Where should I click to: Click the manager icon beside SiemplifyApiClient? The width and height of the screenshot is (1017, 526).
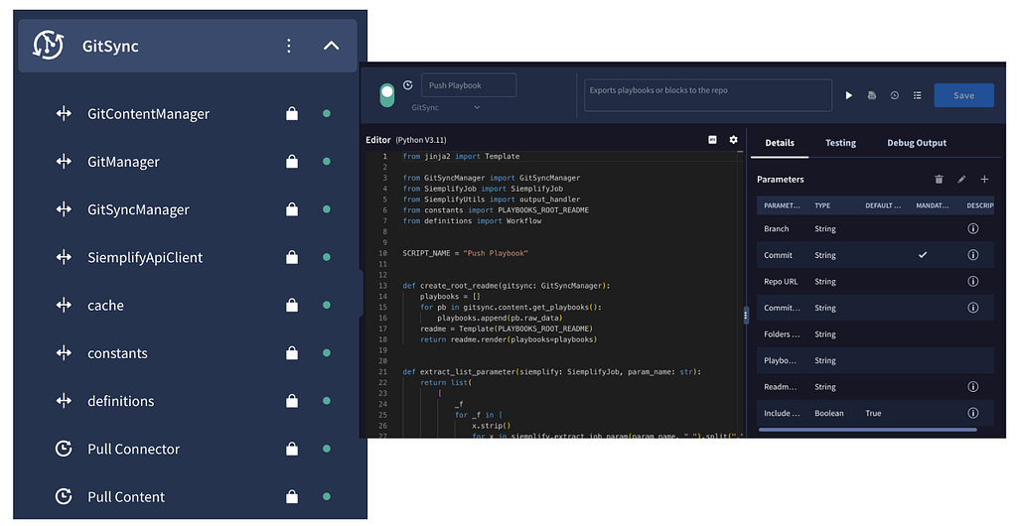(64, 257)
